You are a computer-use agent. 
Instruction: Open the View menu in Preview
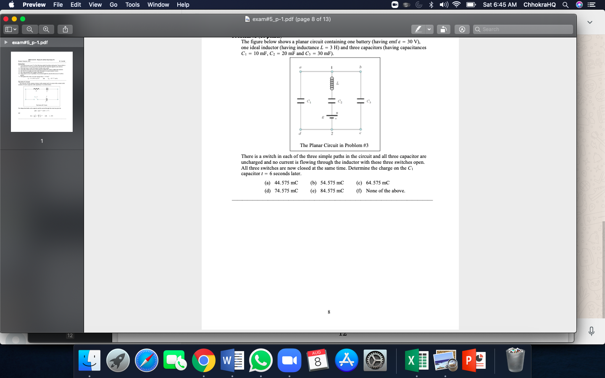(x=95, y=5)
